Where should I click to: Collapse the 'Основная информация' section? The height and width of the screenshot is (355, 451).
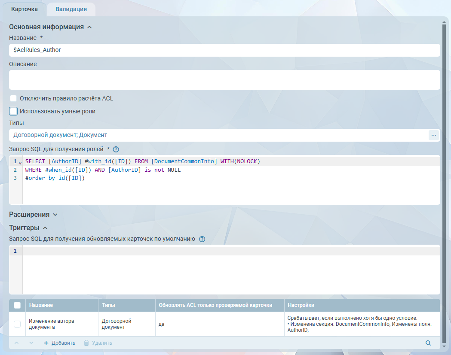pos(89,27)
